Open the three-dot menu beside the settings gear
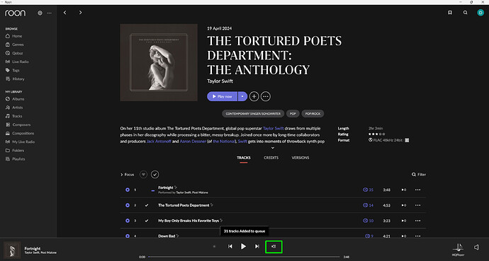Screen dimensions: 489x261 click(x=50, y=13)
